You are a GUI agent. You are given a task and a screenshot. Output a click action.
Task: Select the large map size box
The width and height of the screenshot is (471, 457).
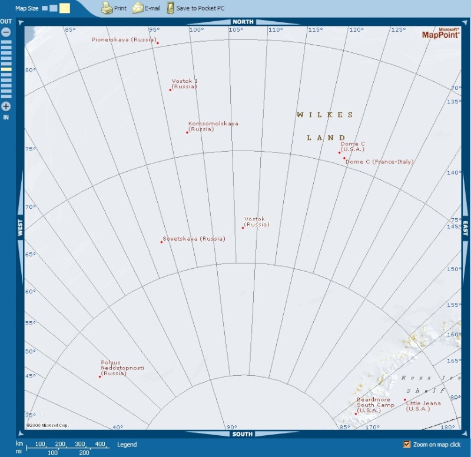(x=65, y=8)
